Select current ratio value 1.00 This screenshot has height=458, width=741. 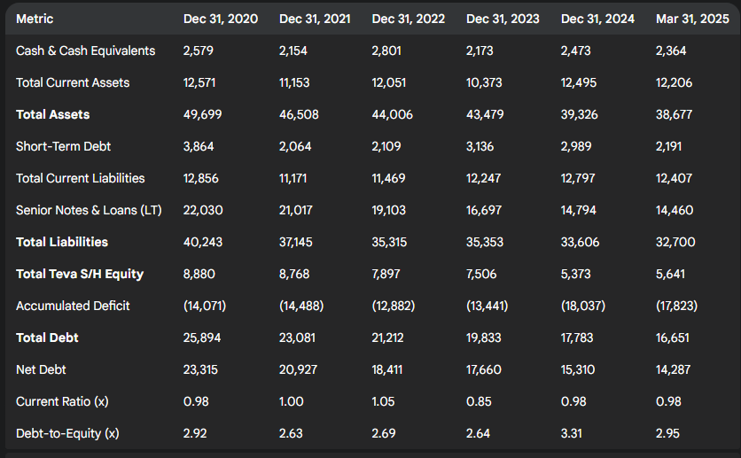tap(291, 401)
